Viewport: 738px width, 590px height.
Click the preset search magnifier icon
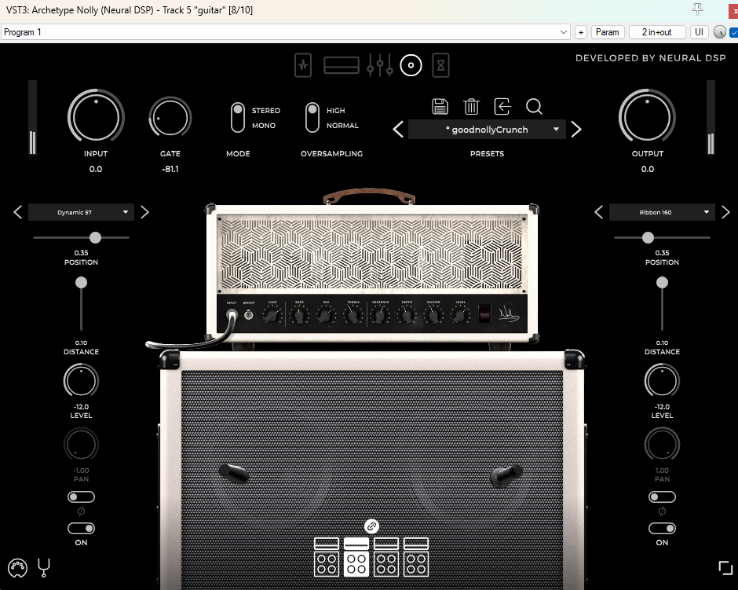coord(534,106)
